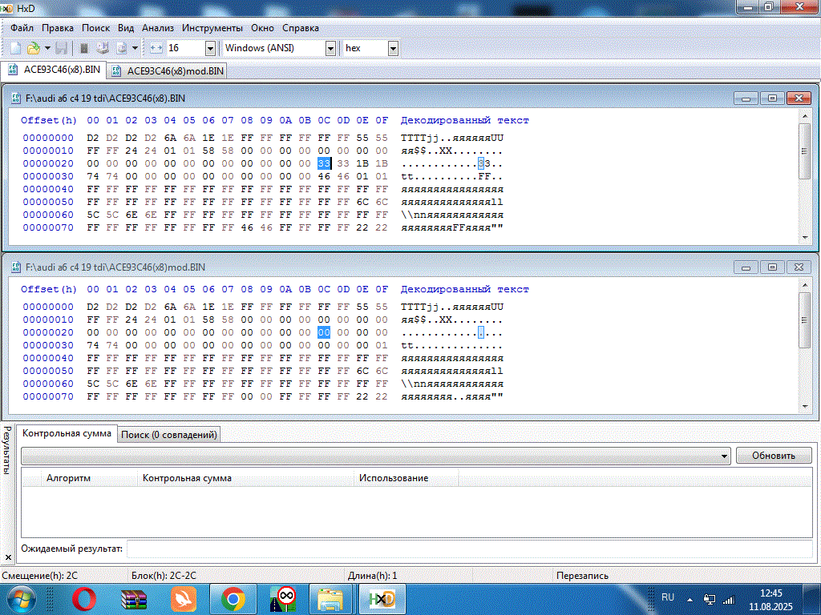Click the Использование column header
Viewport: 821px width, 615px height.
pos(406,478)
